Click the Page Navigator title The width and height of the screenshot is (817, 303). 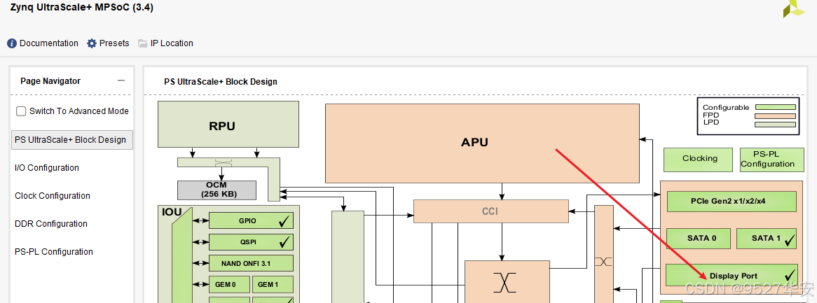[50, 80]
